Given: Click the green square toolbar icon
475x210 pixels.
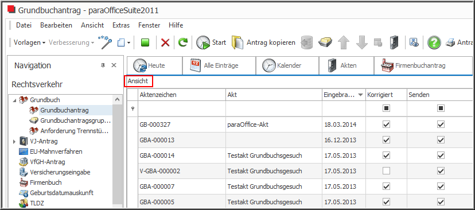Looking at the screenshot, I should click(x=145, y=42).
